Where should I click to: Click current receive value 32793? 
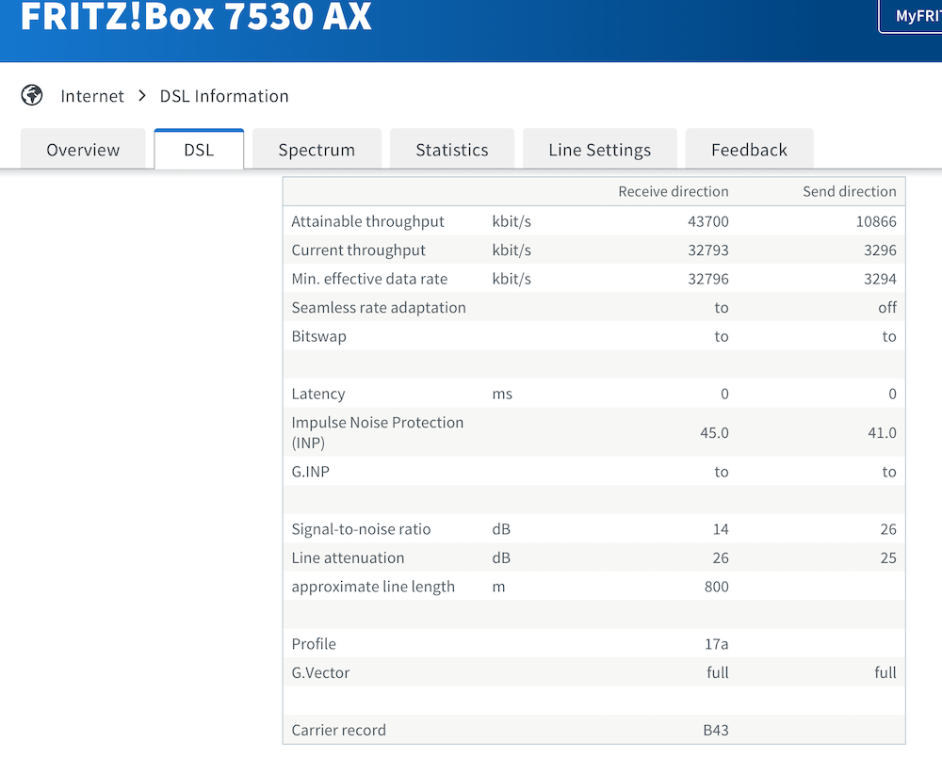click(x=707, y=250)
